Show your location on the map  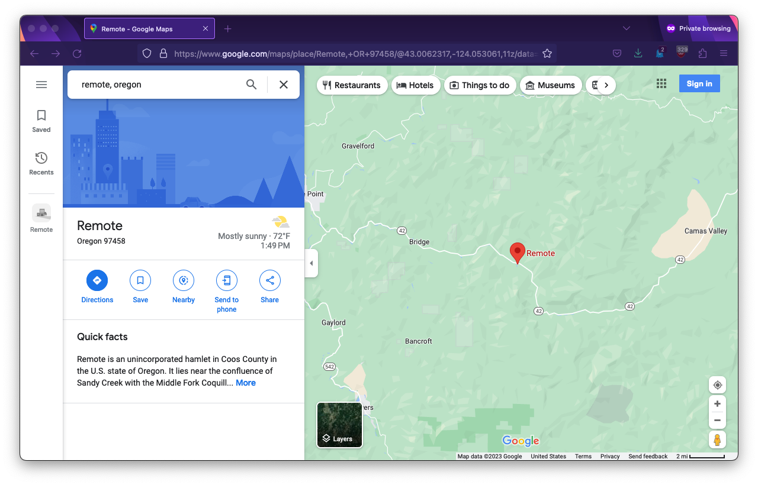(x=717, y=385)
